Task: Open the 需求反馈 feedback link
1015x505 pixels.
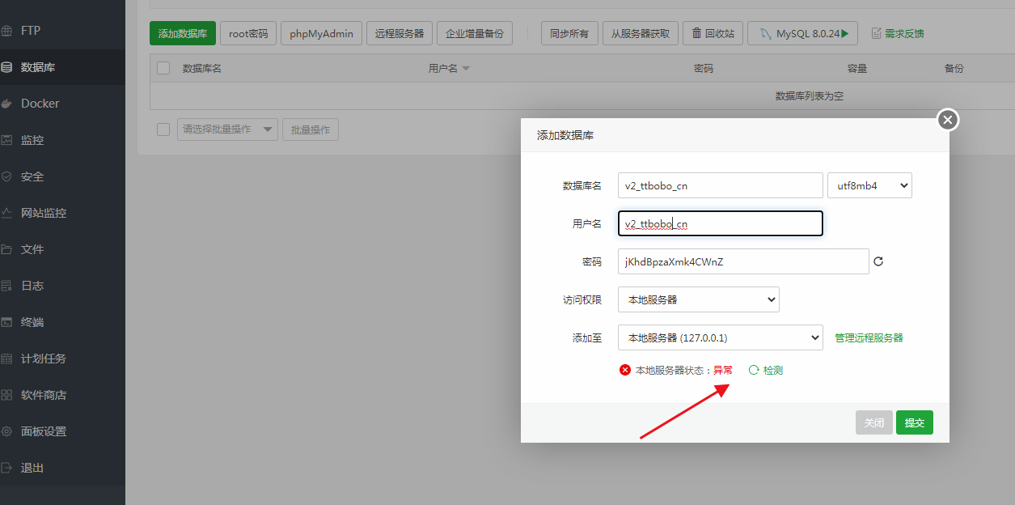Action: point(898,33)
